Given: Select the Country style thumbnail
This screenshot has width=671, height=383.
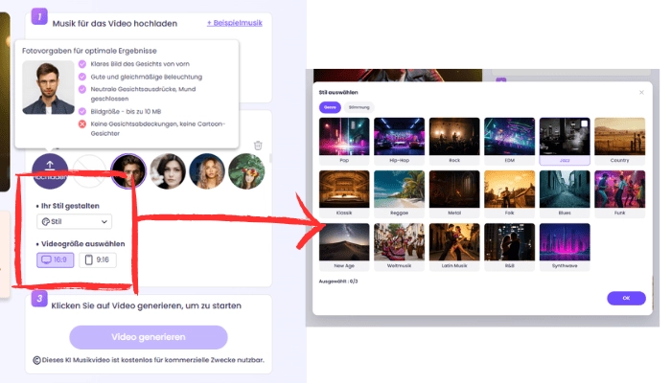Looking at the screenshot, I should (x=619, y=137).
